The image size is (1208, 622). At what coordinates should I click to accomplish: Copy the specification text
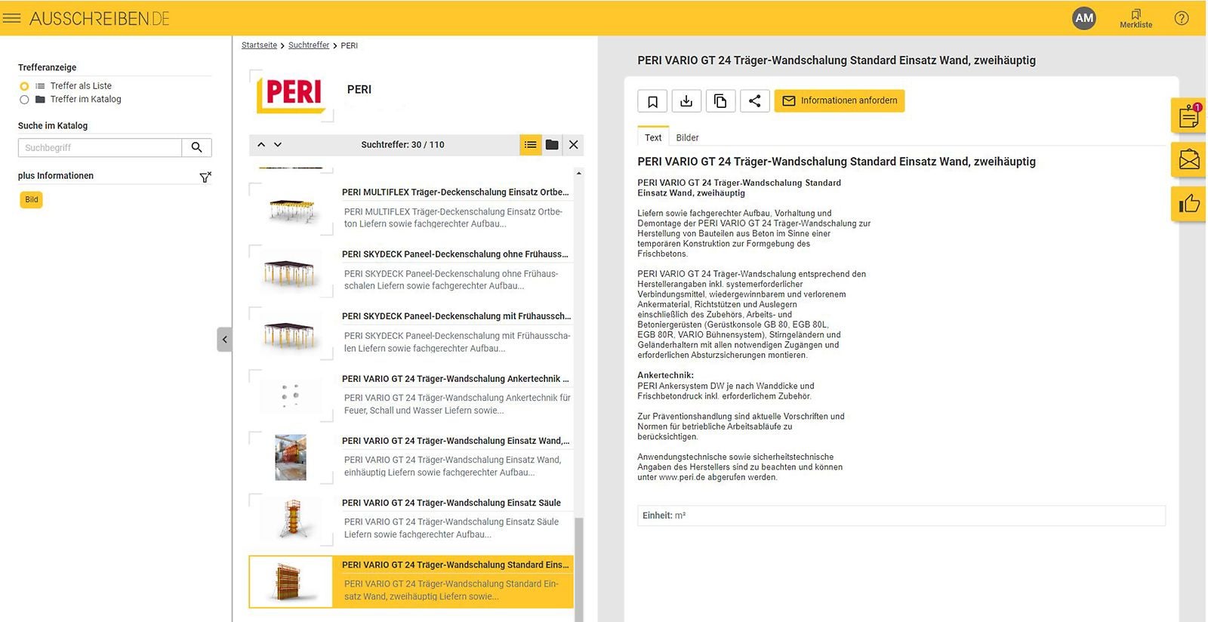click(720, 101)
